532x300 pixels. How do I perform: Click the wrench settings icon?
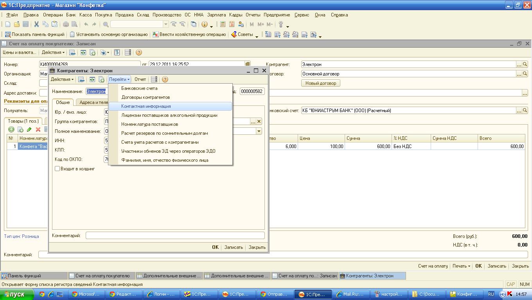281,24
